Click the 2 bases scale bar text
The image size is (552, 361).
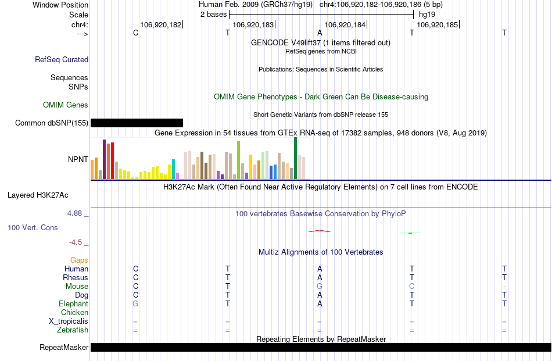(214, 15)
